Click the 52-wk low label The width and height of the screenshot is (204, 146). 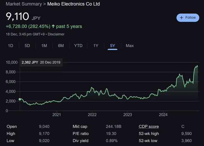[148, 141]
